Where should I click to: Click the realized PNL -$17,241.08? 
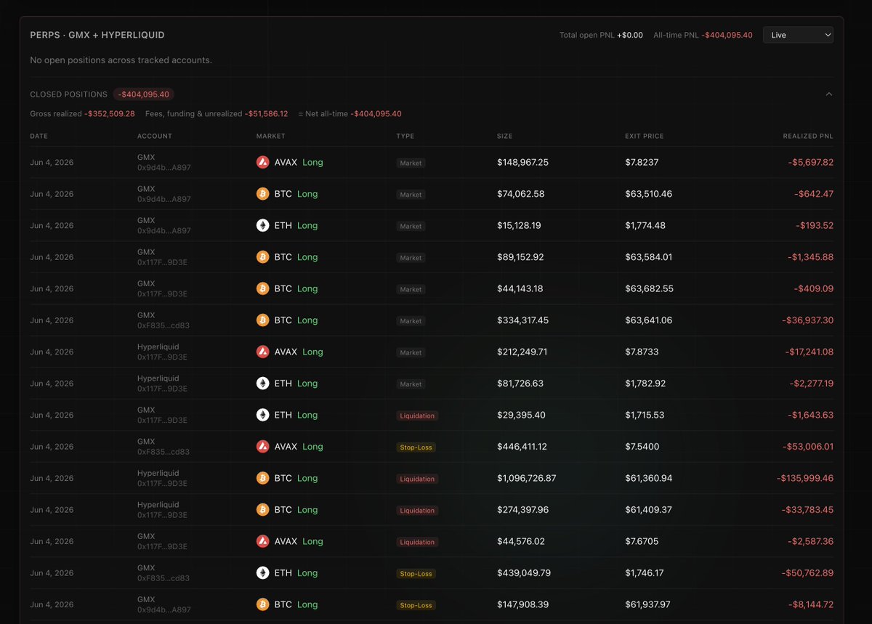(x=809, y=352)
